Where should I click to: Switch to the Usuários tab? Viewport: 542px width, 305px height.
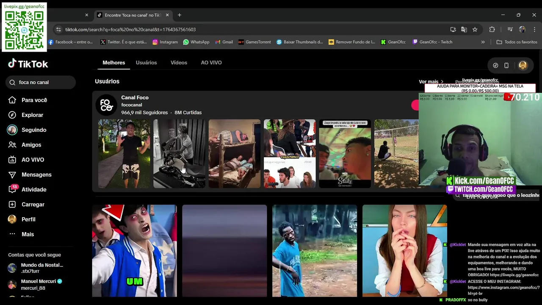coord(146,63)
